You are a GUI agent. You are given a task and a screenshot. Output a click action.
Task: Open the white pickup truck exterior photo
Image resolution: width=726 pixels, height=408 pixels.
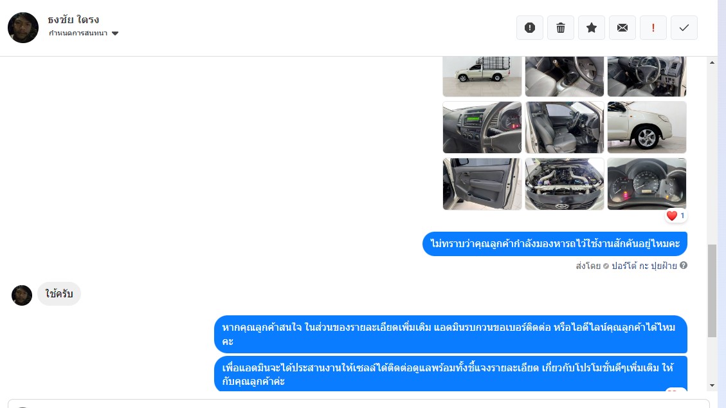pyautogui.click(x=482, y=77)
